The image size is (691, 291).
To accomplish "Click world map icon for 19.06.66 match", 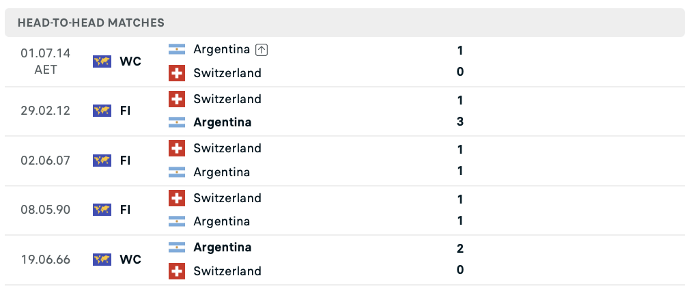I will coord(102,260).
